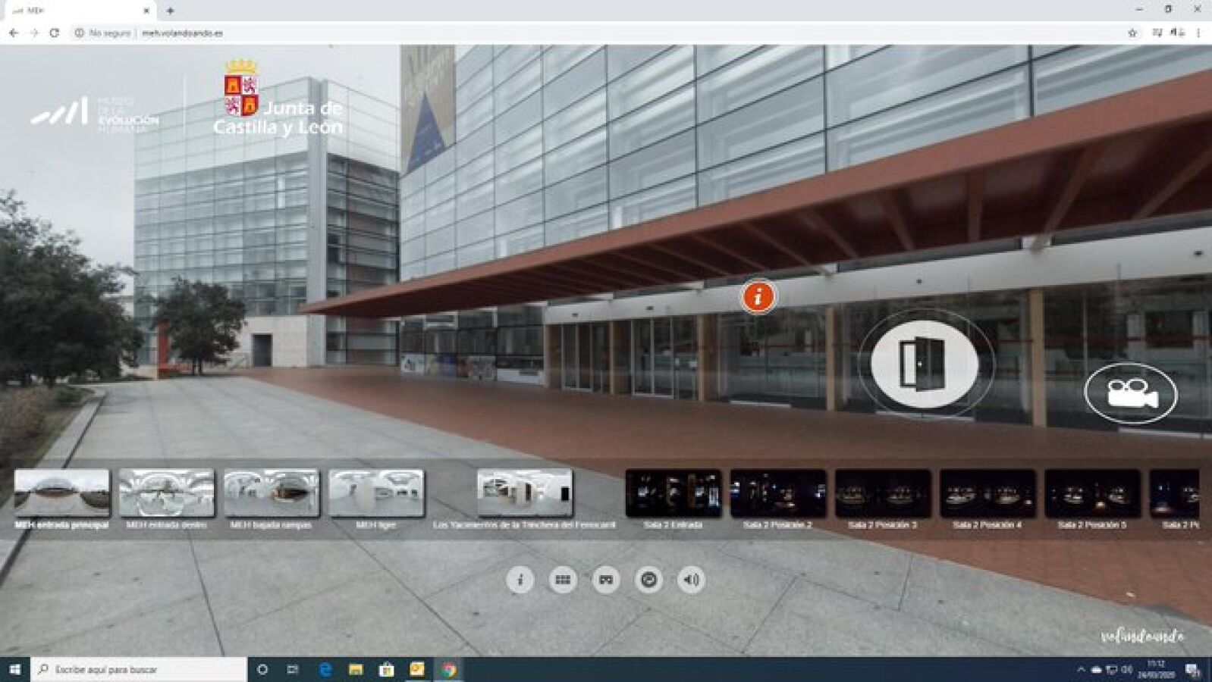Screen dimensions: 1212x682
Task: Mute the tour sound
Action: (x=691, y=580)
